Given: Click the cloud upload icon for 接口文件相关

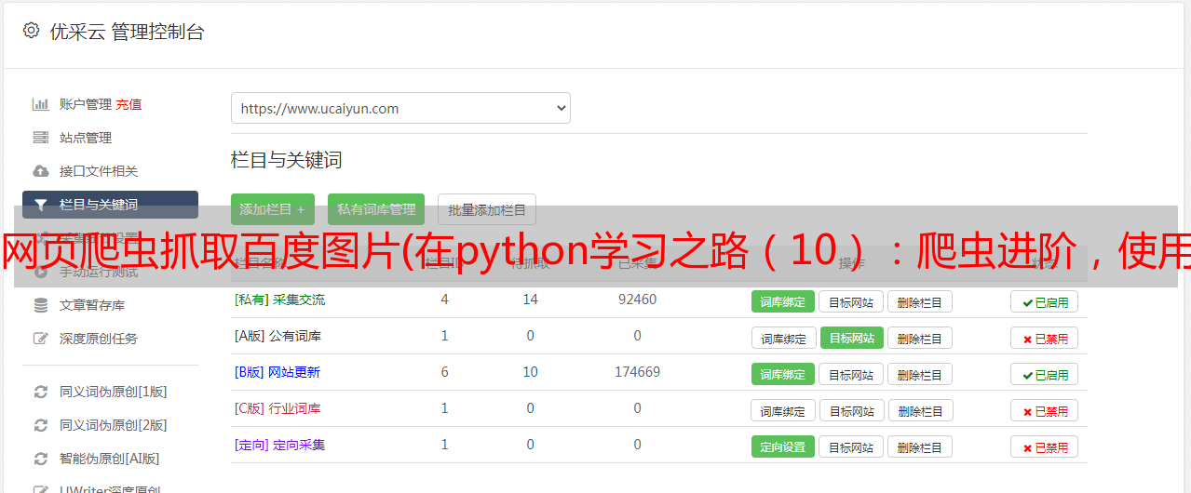Looking at the screenshot, I should coord(40,171).
